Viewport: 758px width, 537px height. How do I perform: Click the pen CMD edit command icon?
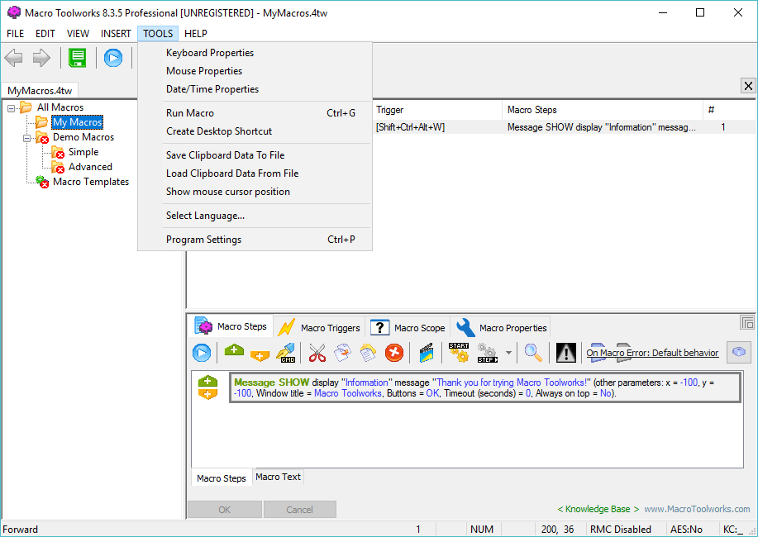click(x=286, y=353)
